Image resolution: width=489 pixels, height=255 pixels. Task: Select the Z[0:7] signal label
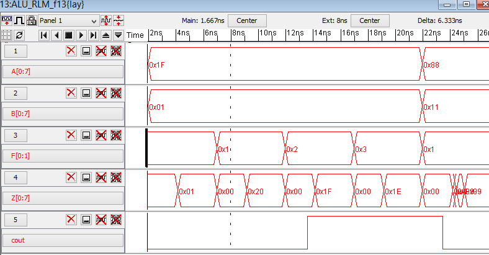click(63, 198)
